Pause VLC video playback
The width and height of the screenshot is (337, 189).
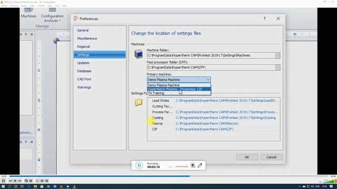[4, 181]
